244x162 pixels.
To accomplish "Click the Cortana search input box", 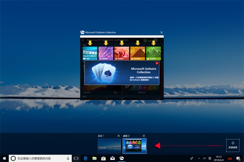I will pyautogui.click(x=40, y=158).
